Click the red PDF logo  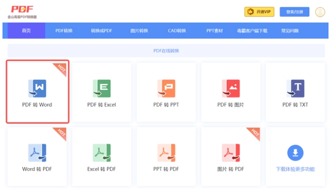(22, 9)
